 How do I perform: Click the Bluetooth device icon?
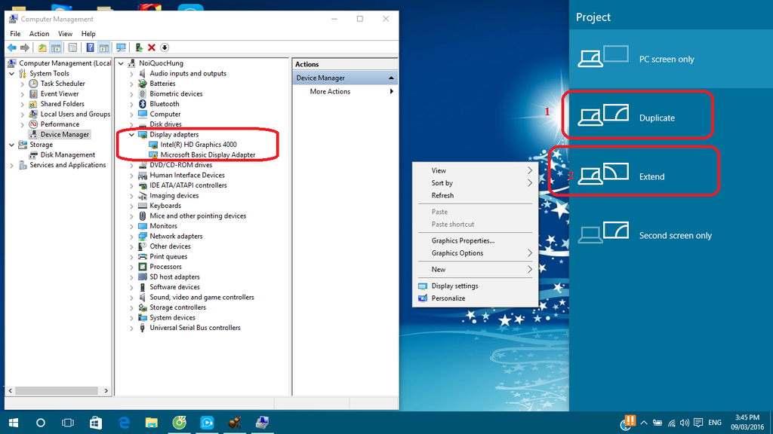[143, 104]
